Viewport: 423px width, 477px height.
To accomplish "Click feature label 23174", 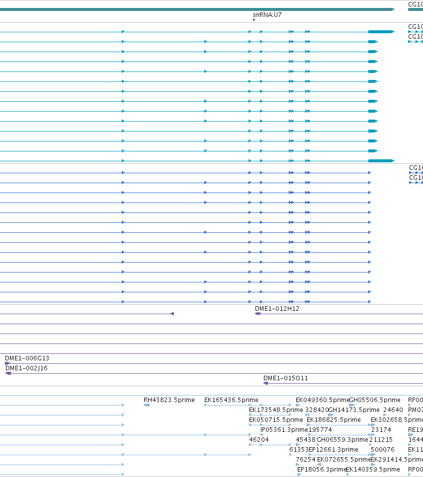I will pos(381,429).
